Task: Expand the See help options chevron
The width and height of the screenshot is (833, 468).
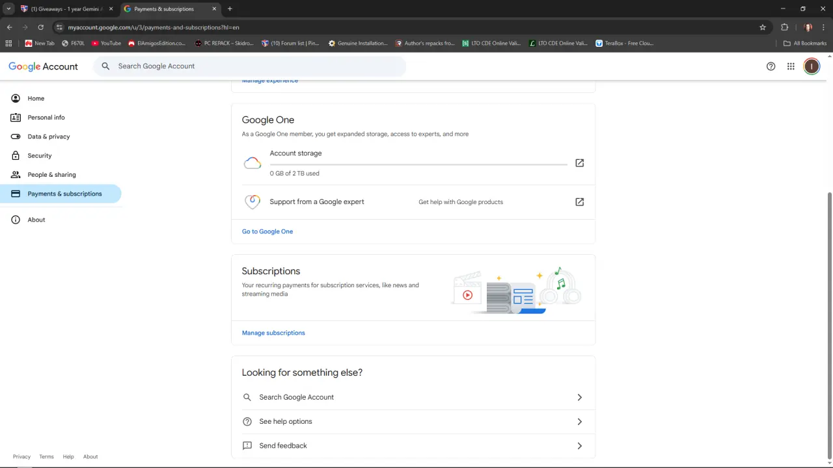Action: [580, 422]
